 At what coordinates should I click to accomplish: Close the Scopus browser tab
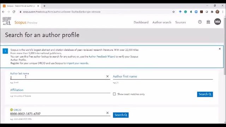38,6
